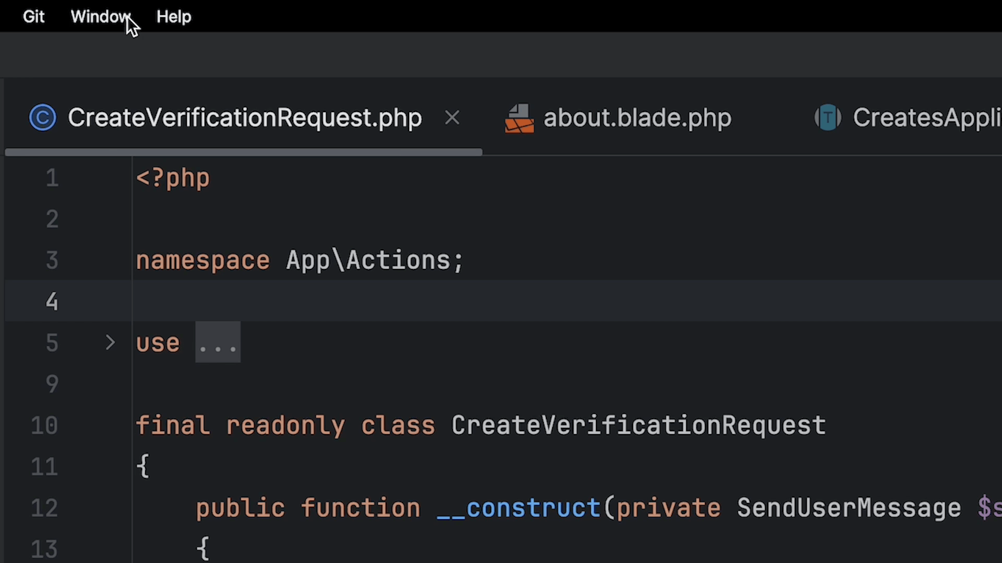This screenshot has height=563, width=1002.
Task: Switch to the CreatesAppli tab
Action: click(x=926, y=118)
